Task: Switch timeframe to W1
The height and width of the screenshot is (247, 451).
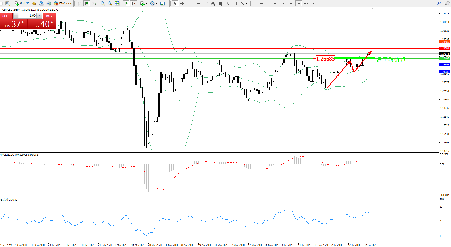Action: pos(306,3)
